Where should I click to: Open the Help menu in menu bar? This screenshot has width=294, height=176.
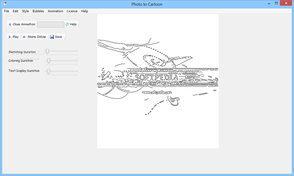coord(85,11)
